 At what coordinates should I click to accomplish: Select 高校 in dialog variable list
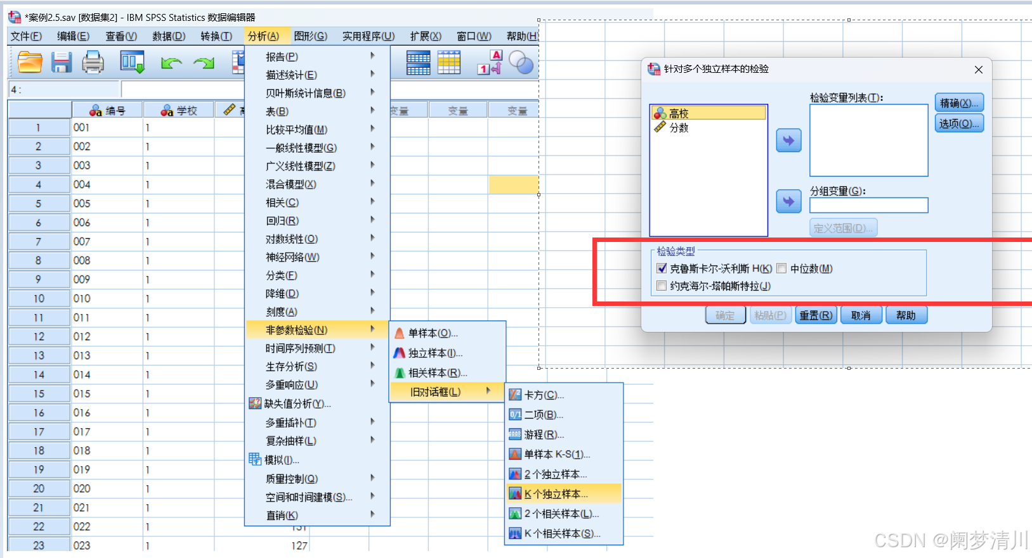[709, 113]
